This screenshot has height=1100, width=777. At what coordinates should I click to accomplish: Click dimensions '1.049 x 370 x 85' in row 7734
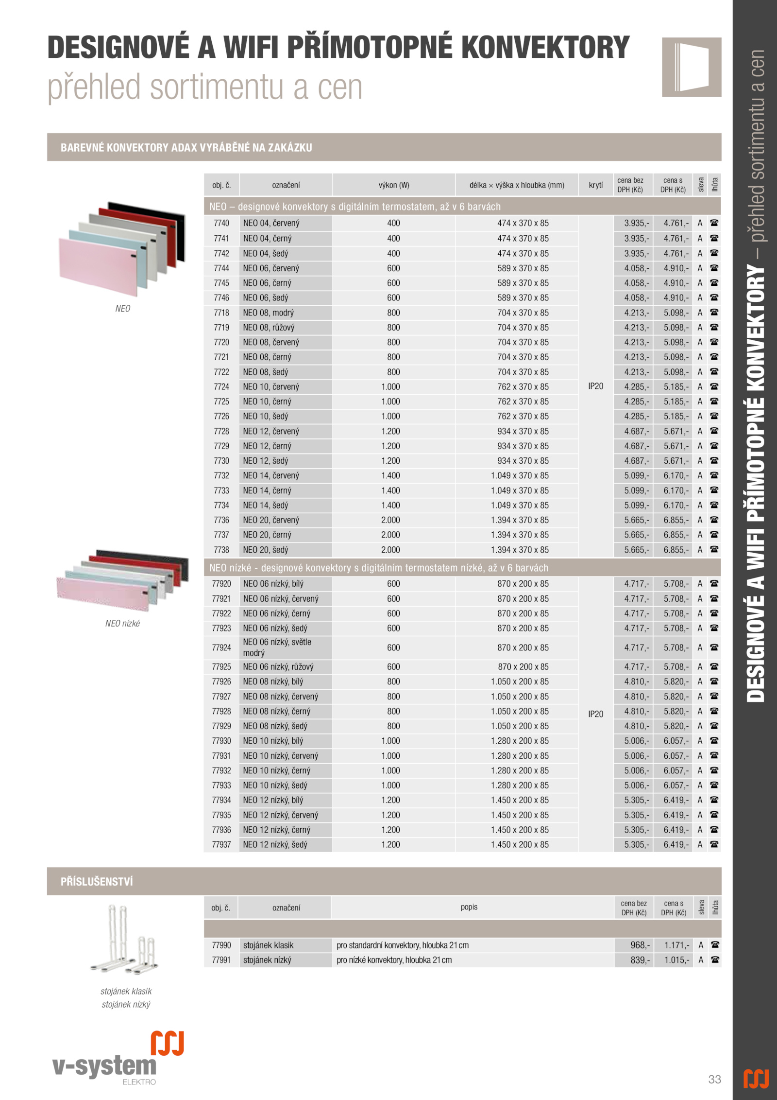coord(520,505)
